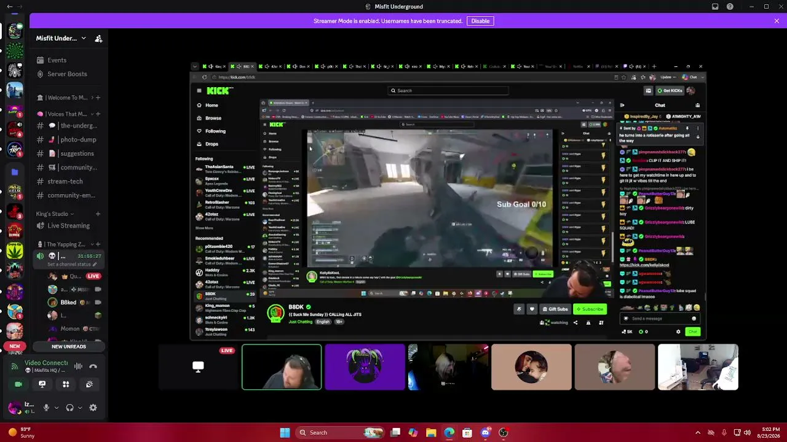Image resolution: width=787 pixels, height=442 pixels.
Task: Focus the white room camera tile
Action: [x=698, y=367]
